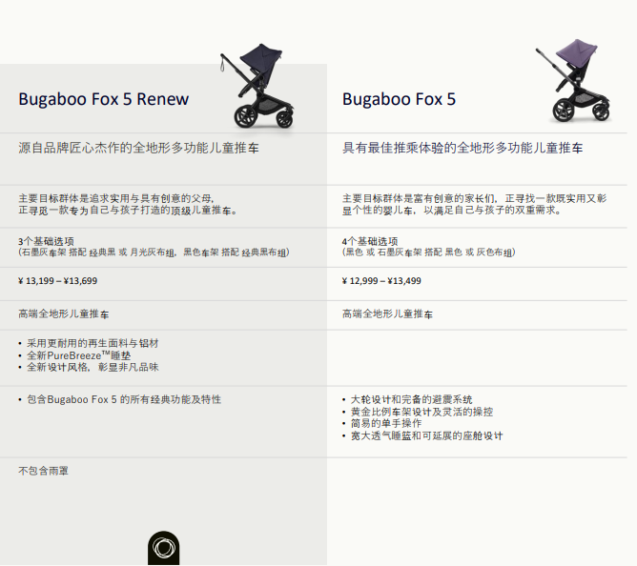Screen dimensions: 637x566
Task: Click 高端全地形儿童推车 in the Renew column
Action: 63,313
